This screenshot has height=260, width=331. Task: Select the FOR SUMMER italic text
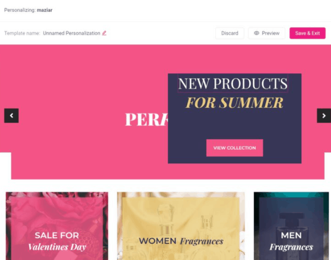tap(235, 103)
